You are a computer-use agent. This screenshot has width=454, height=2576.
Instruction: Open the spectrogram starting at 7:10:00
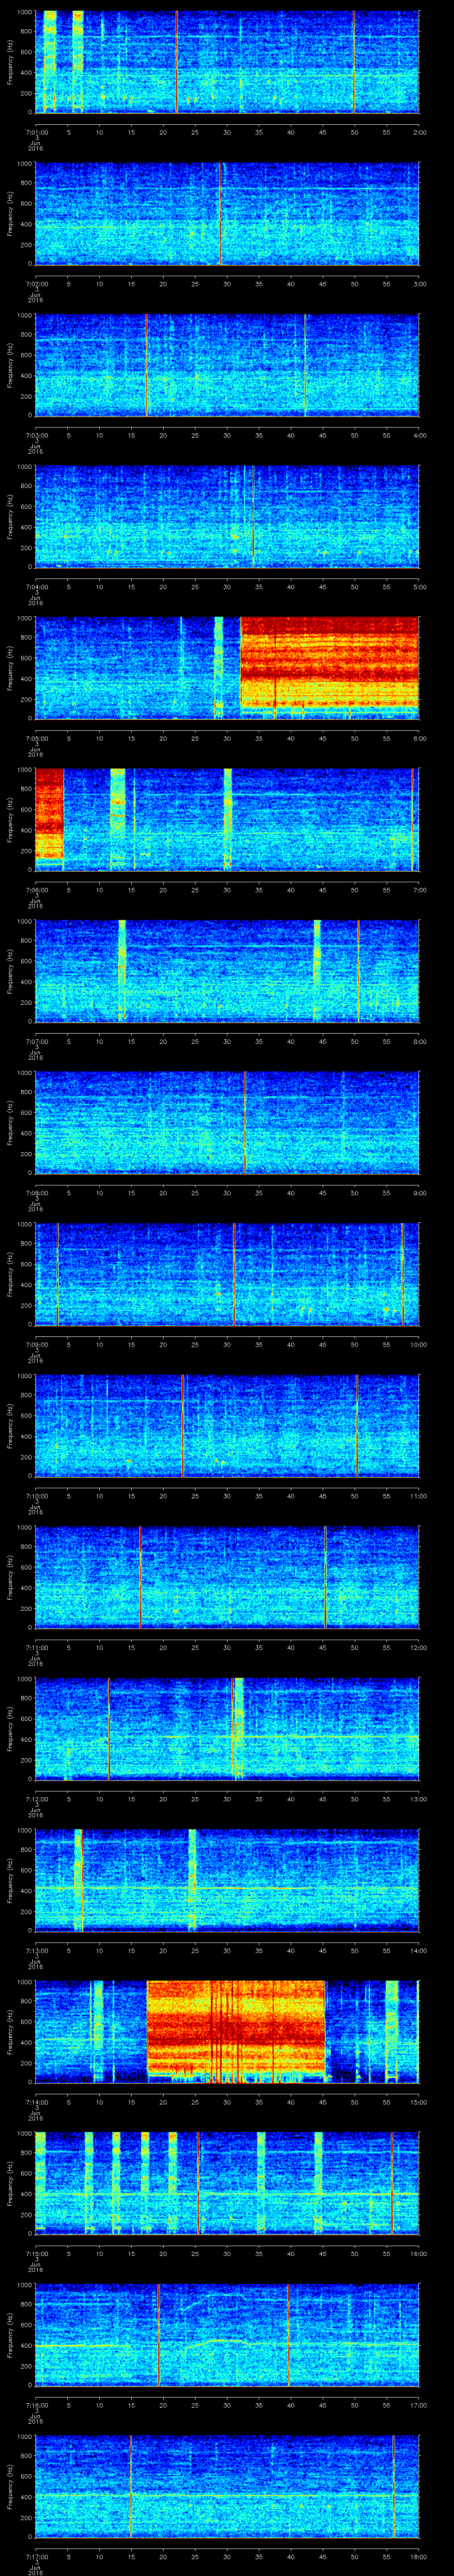[227, 1426]
